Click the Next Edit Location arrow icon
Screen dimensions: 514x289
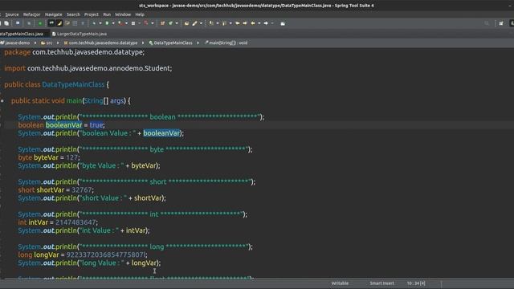tap(245, 23)
